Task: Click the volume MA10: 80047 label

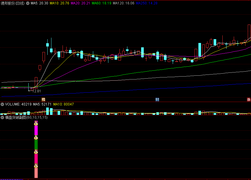Action: coord(63,104)
